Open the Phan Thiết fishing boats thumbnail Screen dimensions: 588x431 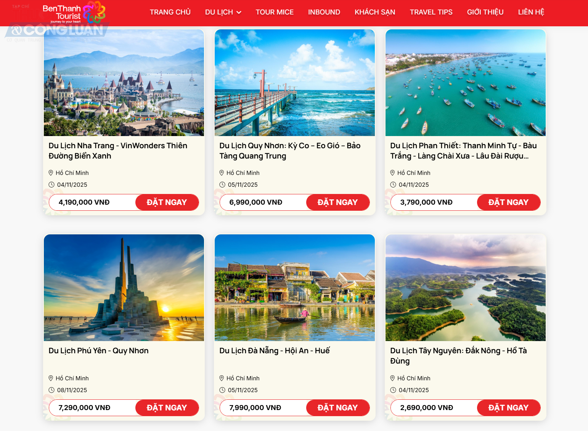point(466,83)
